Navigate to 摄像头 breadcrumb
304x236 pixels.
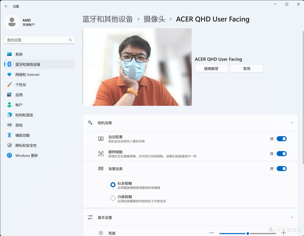coord(154,19)
